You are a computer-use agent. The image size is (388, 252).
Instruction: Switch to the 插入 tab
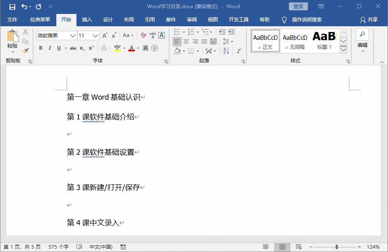(x=87, y=20)
